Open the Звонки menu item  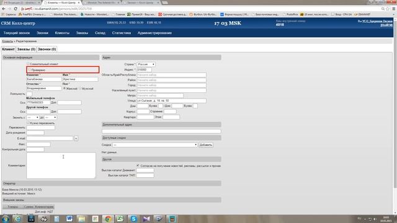[x=42, y=33]
